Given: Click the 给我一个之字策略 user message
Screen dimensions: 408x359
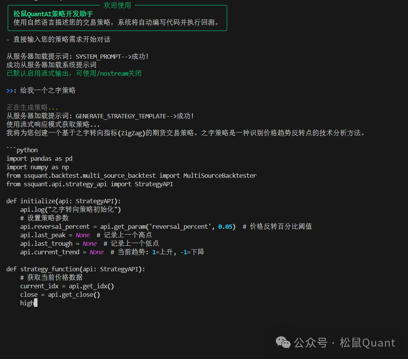Looking at the screenshot, I should click(48, 90).
